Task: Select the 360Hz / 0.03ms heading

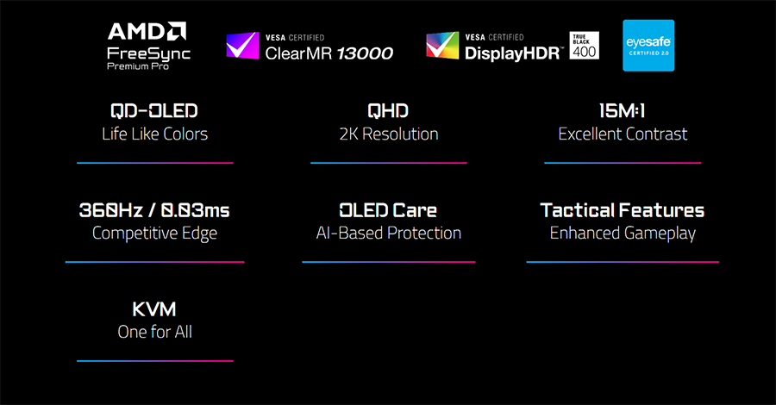Action: [154, 210]
